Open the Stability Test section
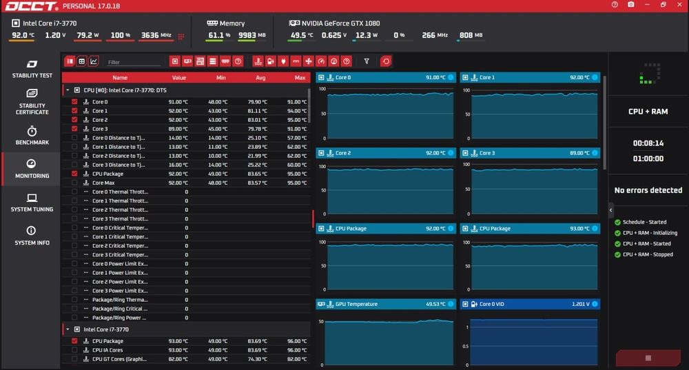 [x=32, y=69]
